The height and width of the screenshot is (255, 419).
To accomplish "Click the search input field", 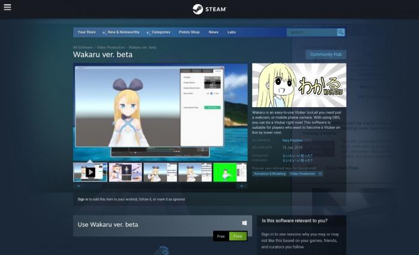I will 312,32.
